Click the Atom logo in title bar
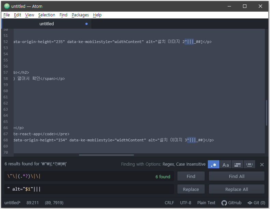Image resolution: width=270 pixels, height=209 pixels. pos(7,6)
